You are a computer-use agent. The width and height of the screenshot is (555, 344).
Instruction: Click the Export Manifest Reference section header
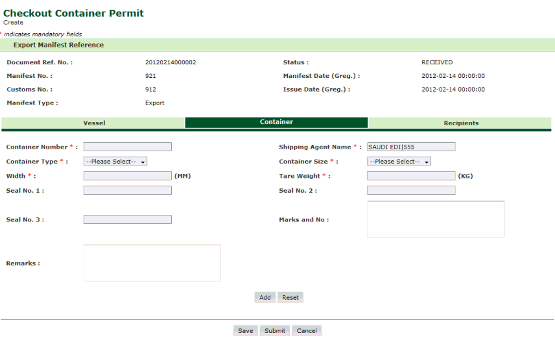click(x=58, y=45)
